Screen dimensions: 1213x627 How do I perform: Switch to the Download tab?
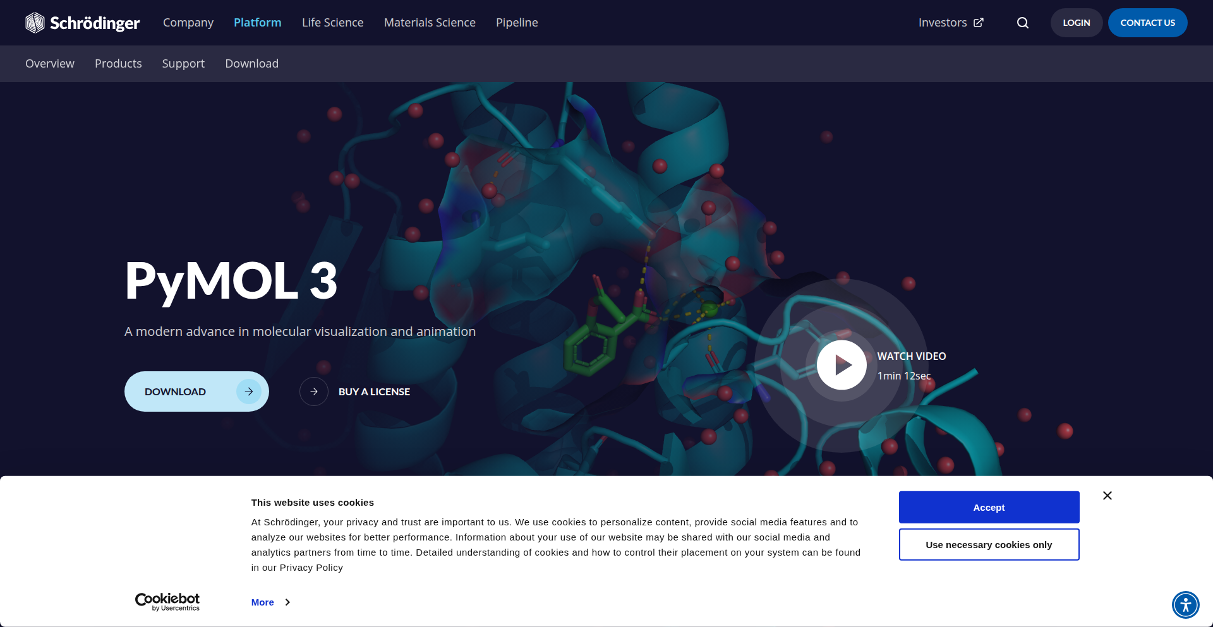point(252,64)
